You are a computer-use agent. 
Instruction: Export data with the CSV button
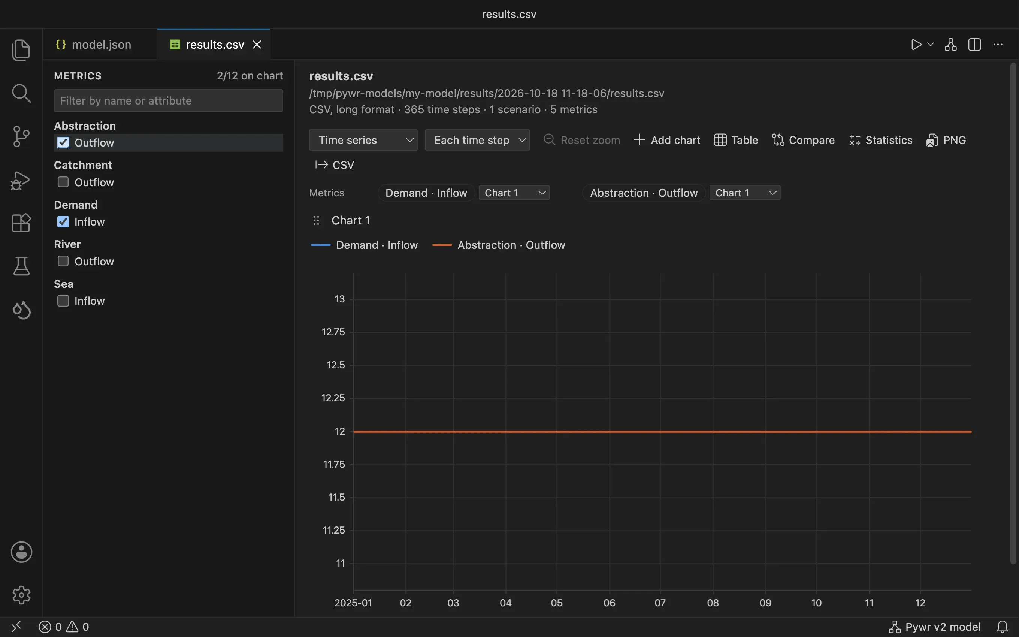click(334, 165)
